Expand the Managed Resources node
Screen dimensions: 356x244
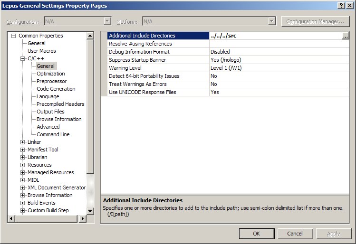(22, 173)
